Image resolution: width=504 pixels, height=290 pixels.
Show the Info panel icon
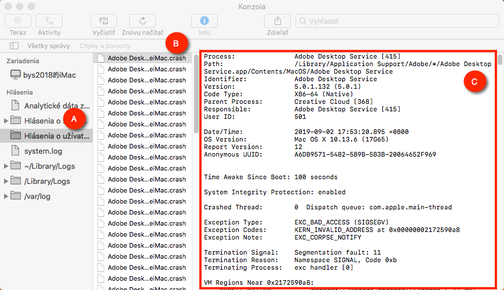(x=204, y=21)
